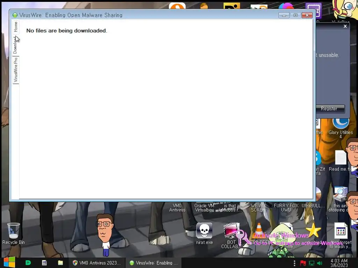The height and width of the screenshot is (268, 358).
Task: Click the network tray icon
Action: tap(312, 263)
